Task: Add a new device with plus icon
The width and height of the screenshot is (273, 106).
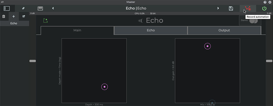Action: 14,17
